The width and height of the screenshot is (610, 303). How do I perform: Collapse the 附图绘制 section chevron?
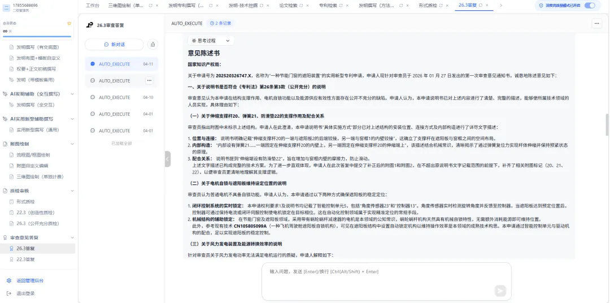(72, 144)
